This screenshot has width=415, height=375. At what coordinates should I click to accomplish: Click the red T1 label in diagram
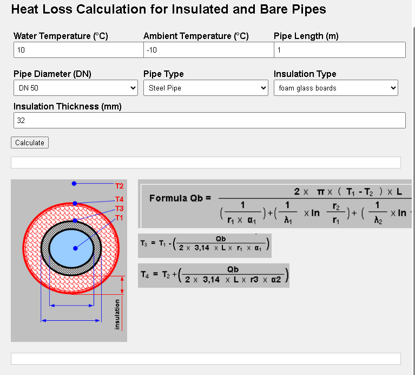[120, 218]
